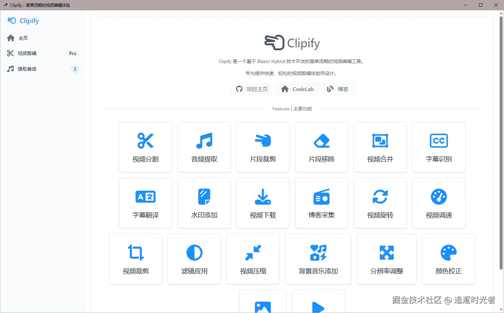Open the CodeLab button

[297, 89]
